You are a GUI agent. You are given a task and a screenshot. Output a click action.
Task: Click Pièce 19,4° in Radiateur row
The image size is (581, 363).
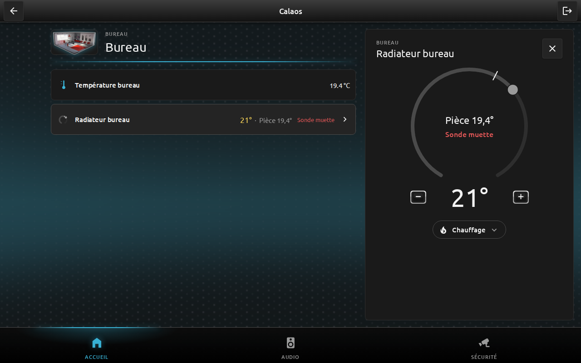point(276,121)
